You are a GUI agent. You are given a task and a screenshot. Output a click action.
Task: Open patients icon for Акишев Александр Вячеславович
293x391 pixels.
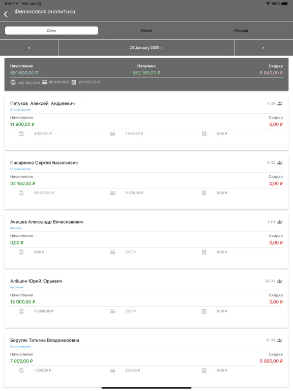(x=280, y=222)
